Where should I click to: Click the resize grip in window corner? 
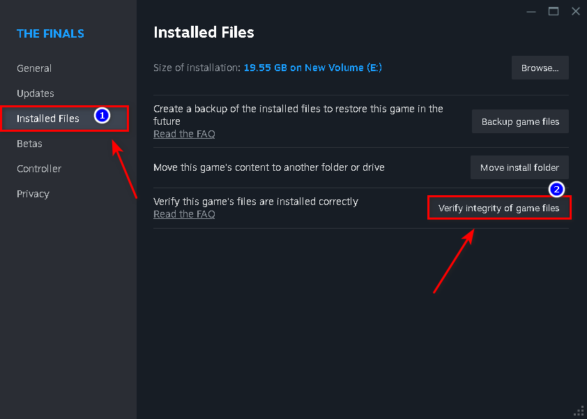click(x=579, y=411)
